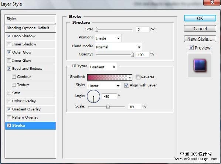Screen dimensions: 221x164
Task: Uncheck the Preview checkbox
Action: 191,48
